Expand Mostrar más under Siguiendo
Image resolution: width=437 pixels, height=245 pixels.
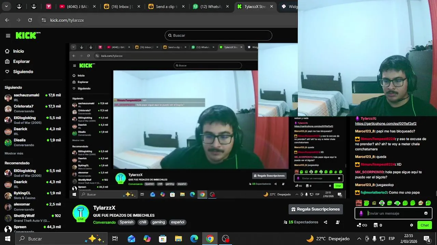[x=14, y=153]
